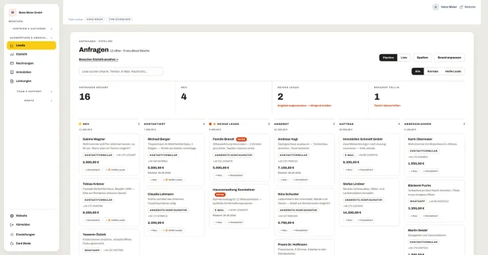
Task: Click the flame icon in Heisse Leads header
Action: click(214, 124)
